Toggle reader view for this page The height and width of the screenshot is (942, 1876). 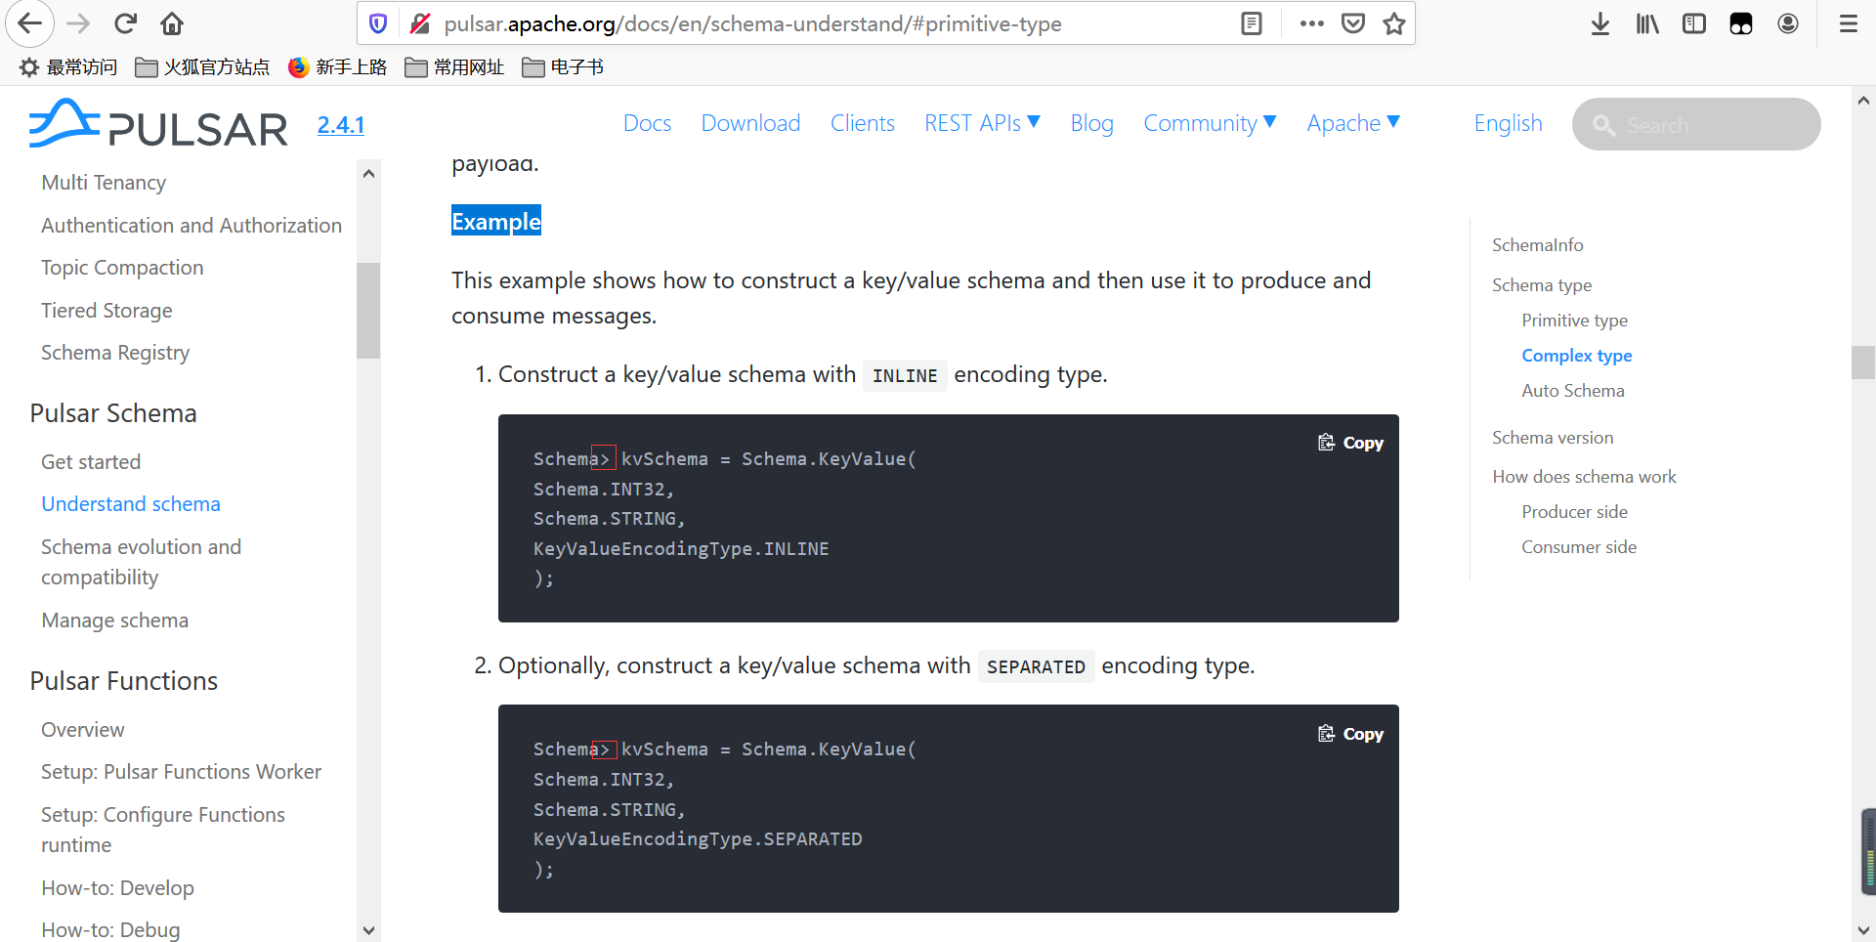tap(1251, 22)
